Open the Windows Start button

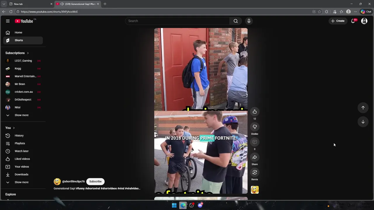click(x=174, y=205)
